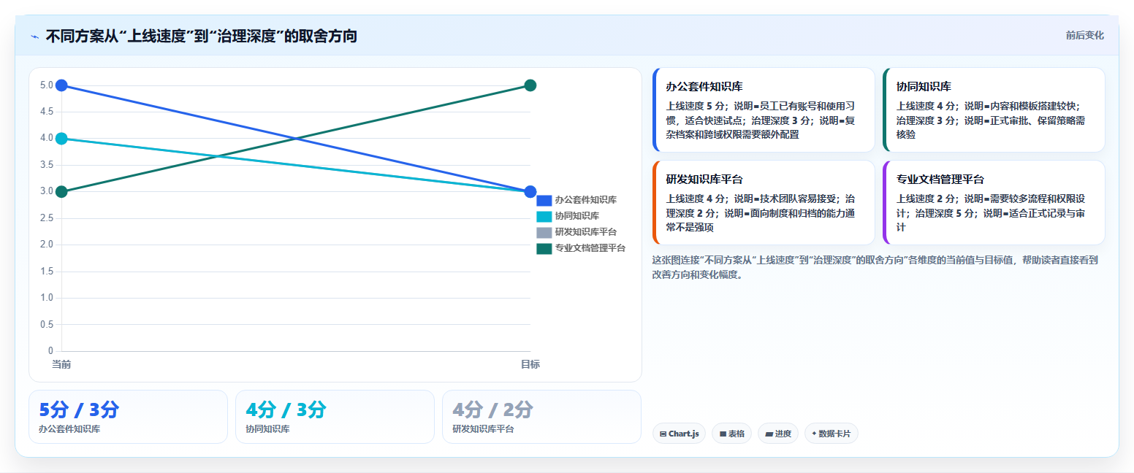This screenshot has width=1134, height=473.
Task: Select the 数据卡片 tag chip
Action: coord(831,434)
